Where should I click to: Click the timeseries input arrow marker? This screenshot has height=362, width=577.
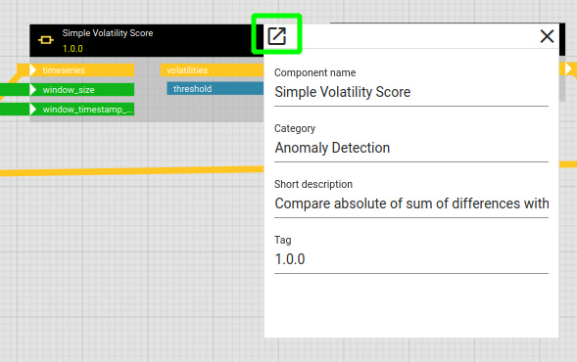[x=32, y=70]
